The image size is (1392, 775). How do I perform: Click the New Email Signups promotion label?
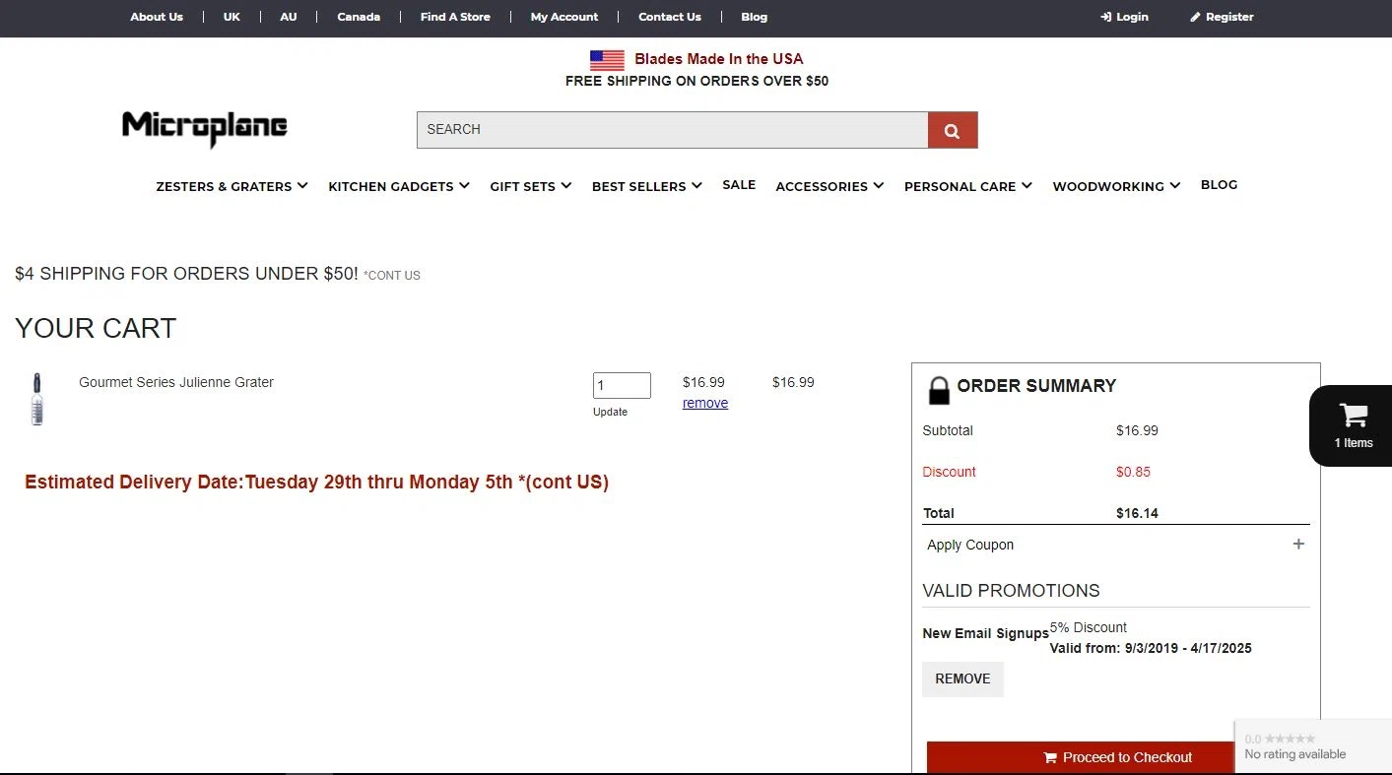click(x=985, y=633)
